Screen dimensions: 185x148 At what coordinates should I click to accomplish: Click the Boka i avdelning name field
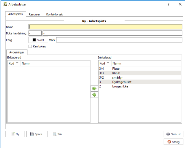pos(112,33)
